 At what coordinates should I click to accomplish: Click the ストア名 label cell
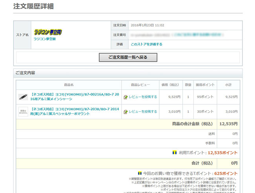[22, 35]
